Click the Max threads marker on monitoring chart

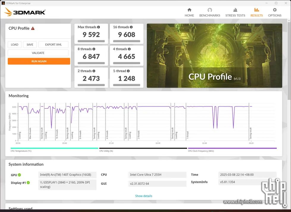click(30, 133)
